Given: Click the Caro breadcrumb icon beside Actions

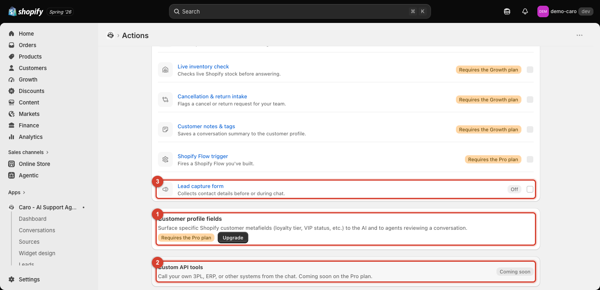Looking at the screenshot, I should point(111,35).
